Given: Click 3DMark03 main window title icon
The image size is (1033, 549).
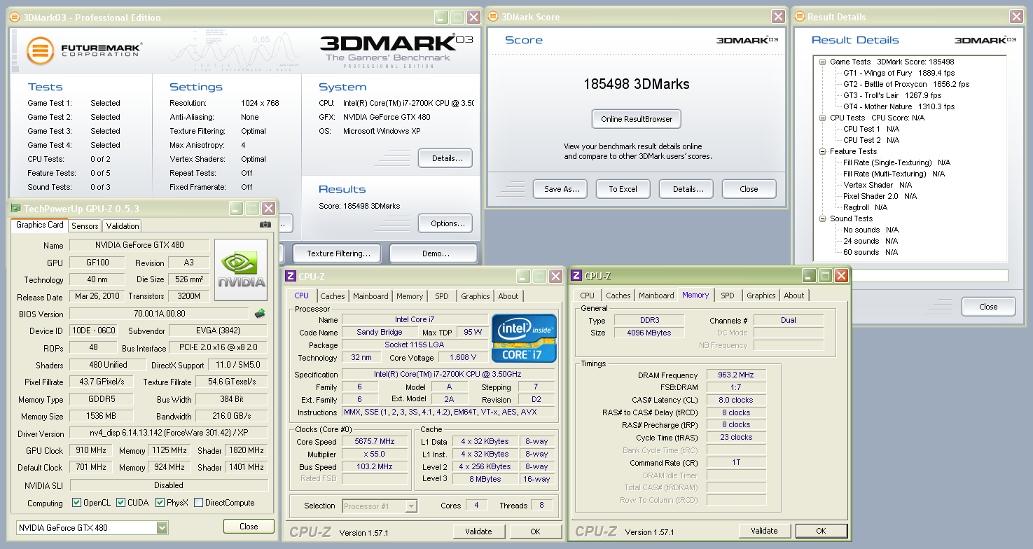Looking at the screenshot, I should [15, 18].
